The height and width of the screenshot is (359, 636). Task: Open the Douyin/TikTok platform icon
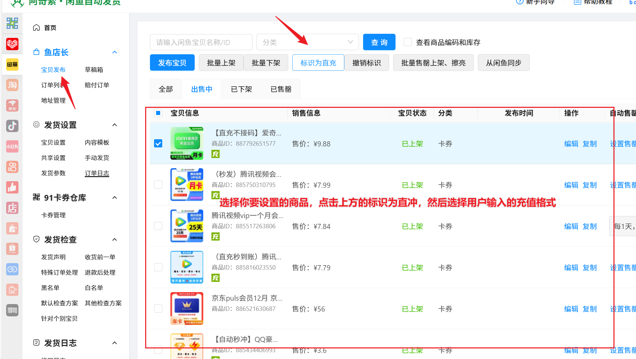pos(12,126)
